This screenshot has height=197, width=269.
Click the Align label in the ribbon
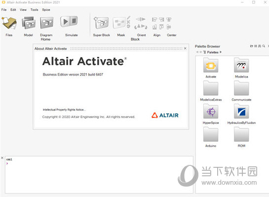tap(157, 35)
